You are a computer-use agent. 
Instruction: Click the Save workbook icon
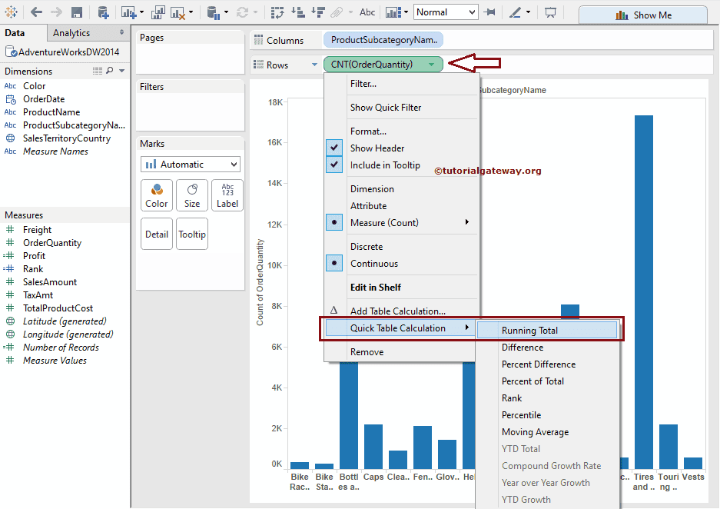(77, 12)
